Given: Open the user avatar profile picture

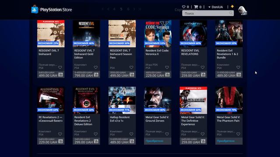Looking at the screenshot, I should (x=242, y=10).
